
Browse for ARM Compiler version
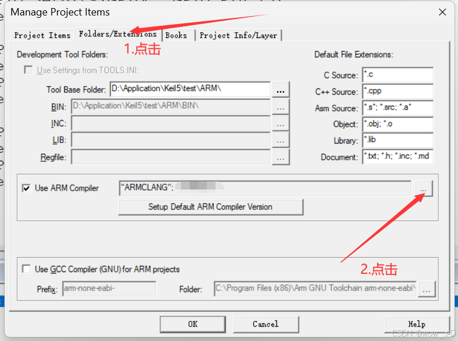[x=424, y=188]
